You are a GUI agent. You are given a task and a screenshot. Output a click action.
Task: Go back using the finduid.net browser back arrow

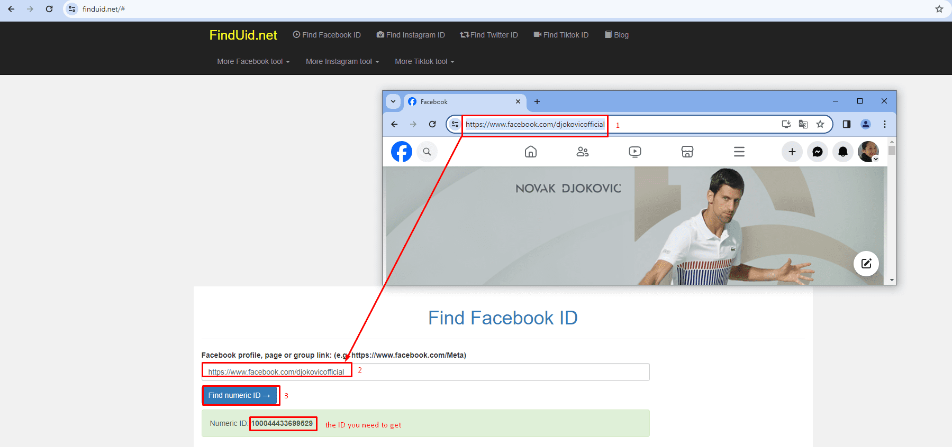(x=11, y=9)
